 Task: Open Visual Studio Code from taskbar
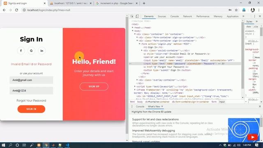pos(67,145)
